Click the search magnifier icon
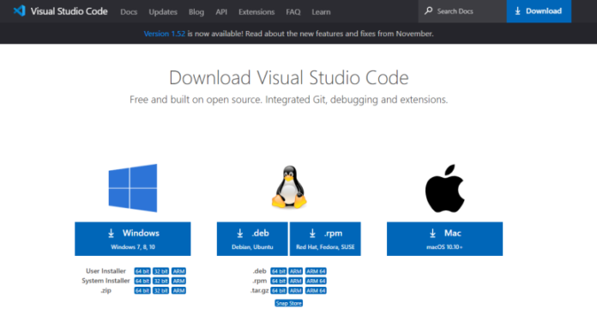The width and height of the screenshot is (597, 310). pos(429,10)
